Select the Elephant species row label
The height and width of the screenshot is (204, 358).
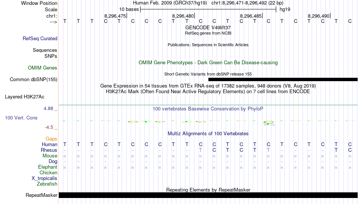click(x=47, y=167)
